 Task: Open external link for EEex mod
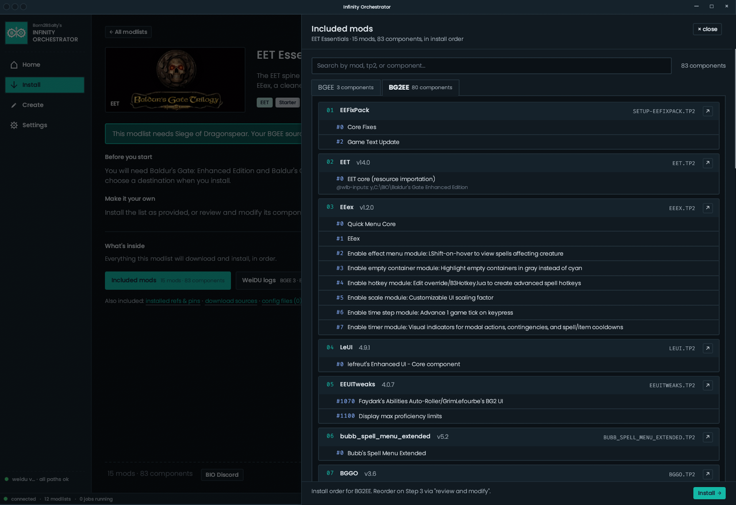click(708, 208)
